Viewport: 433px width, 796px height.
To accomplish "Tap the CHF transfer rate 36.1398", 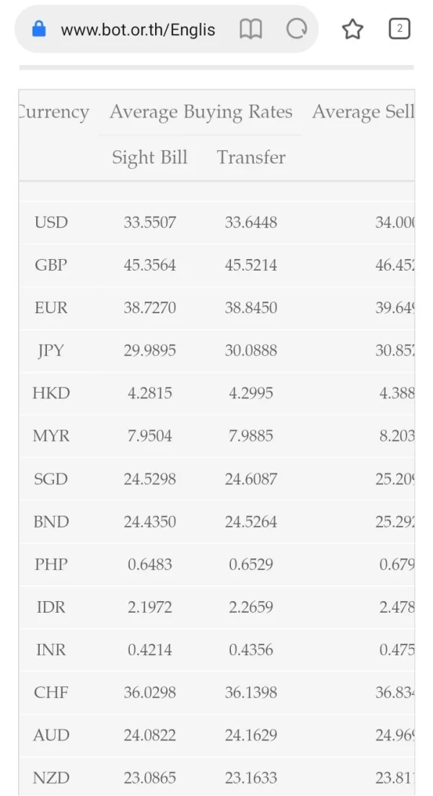I will click(250, 693).
